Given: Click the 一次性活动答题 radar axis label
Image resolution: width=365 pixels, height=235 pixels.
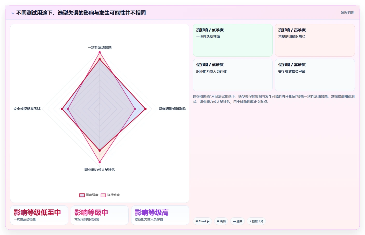Looking at the screenshot, I should [x=100, y=47].
